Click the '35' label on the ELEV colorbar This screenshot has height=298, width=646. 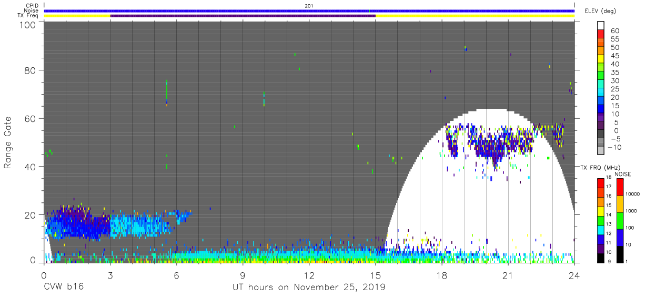[614, 73]
